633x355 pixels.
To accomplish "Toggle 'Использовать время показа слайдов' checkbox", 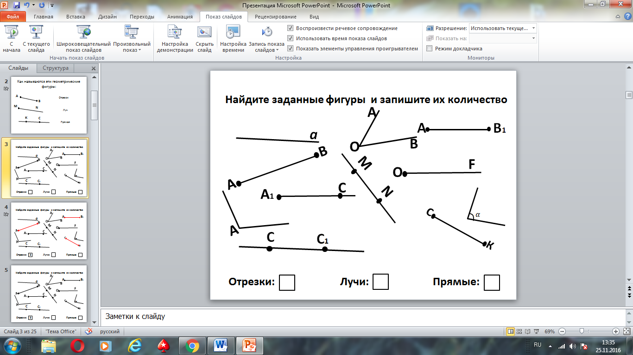I will [x=291, y=38].
